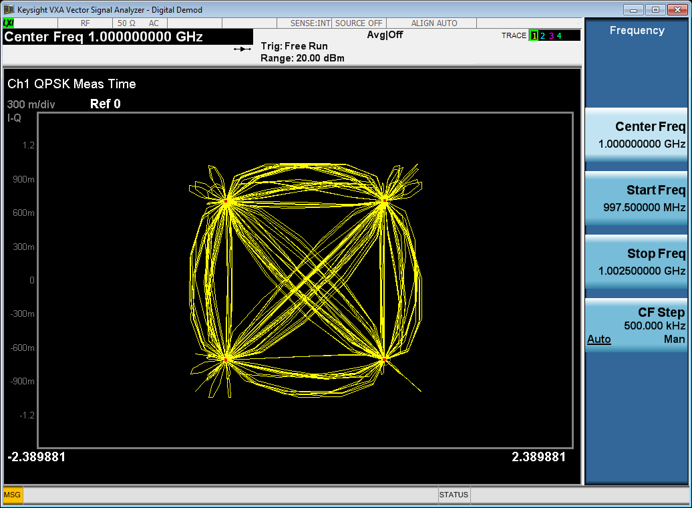Click the MSG message icon in status bar
The height and width of the screenshot is (508, 692).
(x=12, y=495)
